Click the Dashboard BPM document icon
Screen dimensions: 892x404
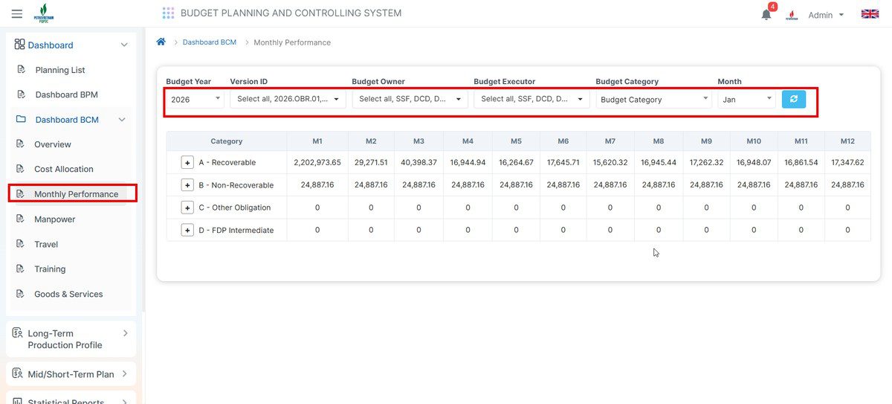[21, 94]
